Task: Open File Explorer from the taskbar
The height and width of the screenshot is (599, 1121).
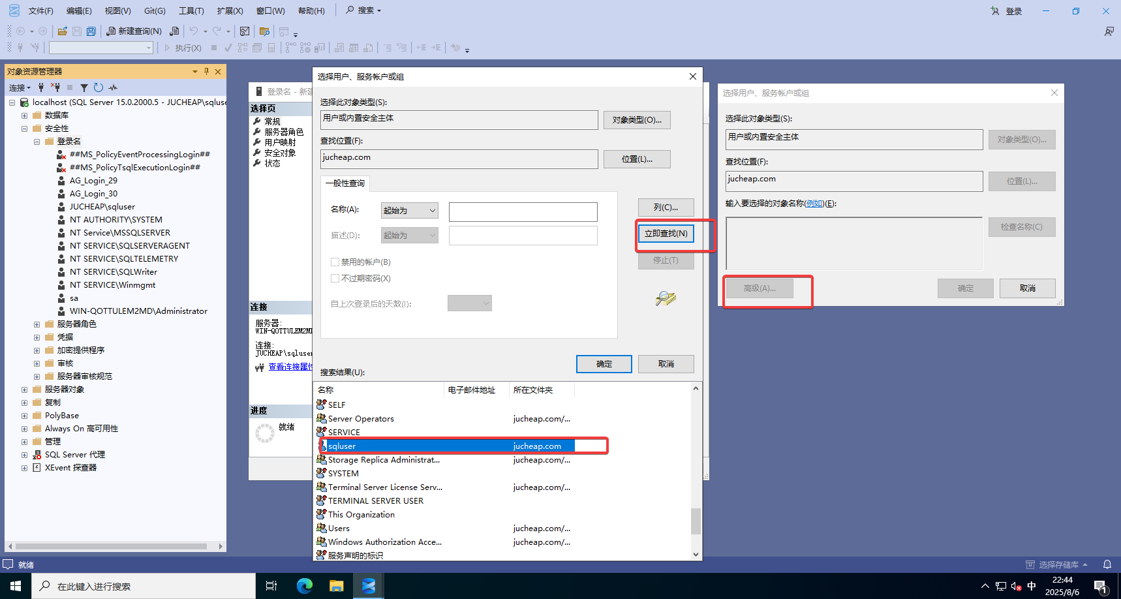Action: [x=336, y=586]
